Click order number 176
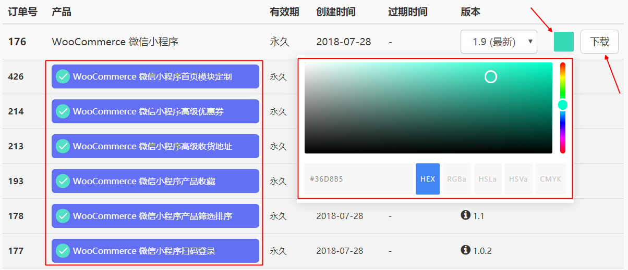Image resolution: width=628 pixels, height=270 pixels. (x=17, y=42)
